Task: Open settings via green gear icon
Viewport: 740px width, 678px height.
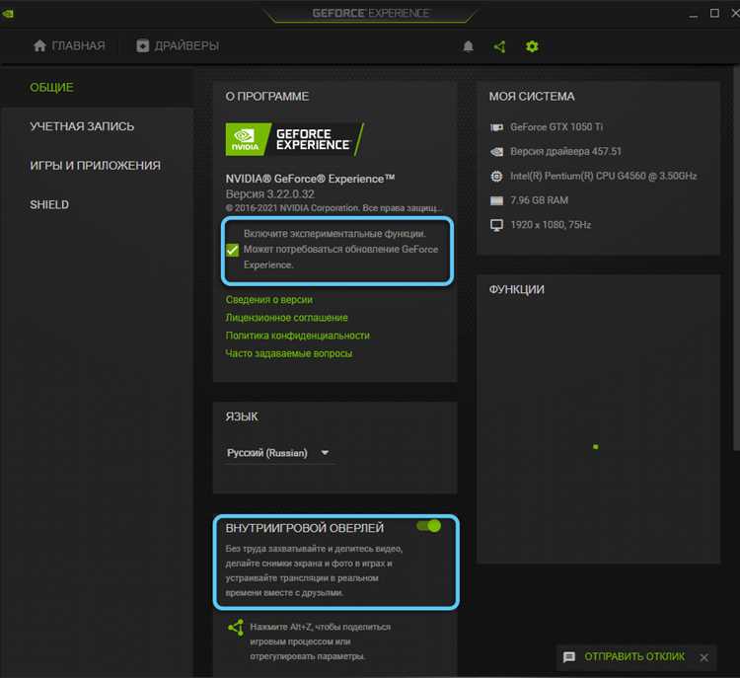Action: click(x=532, y=46)
